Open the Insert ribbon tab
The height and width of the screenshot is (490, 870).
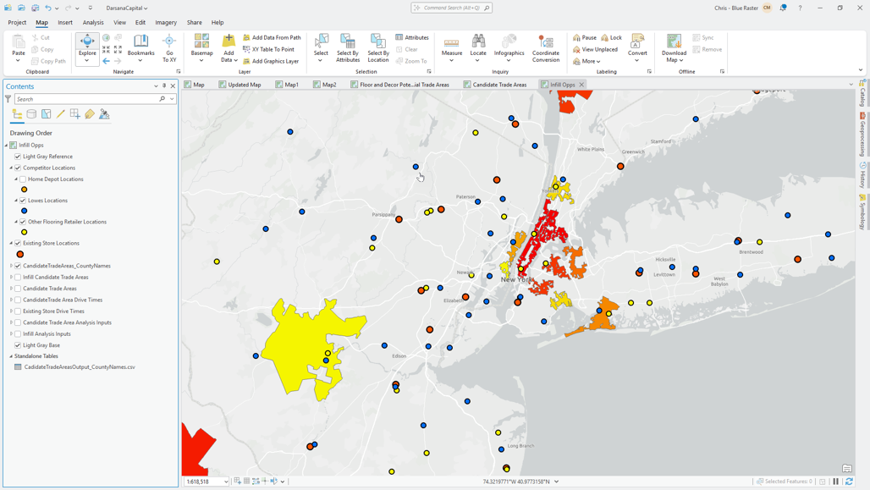[x=65, y=23]
